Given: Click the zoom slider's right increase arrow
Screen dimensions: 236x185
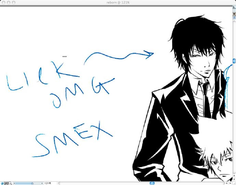Looking at the screenshot, I should coord(42,183).
